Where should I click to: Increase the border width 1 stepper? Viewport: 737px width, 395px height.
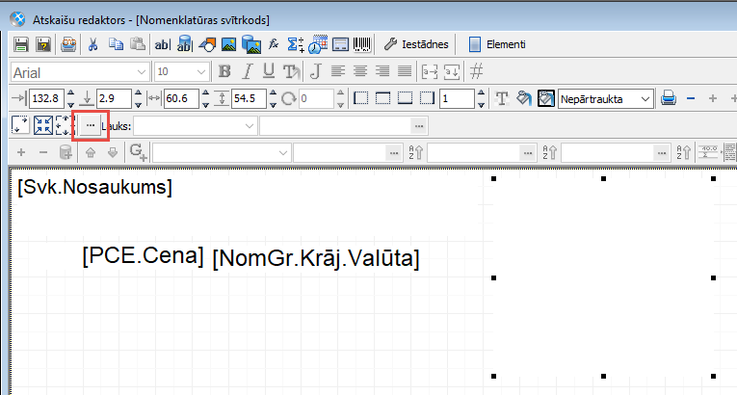(x=481, y=93)
